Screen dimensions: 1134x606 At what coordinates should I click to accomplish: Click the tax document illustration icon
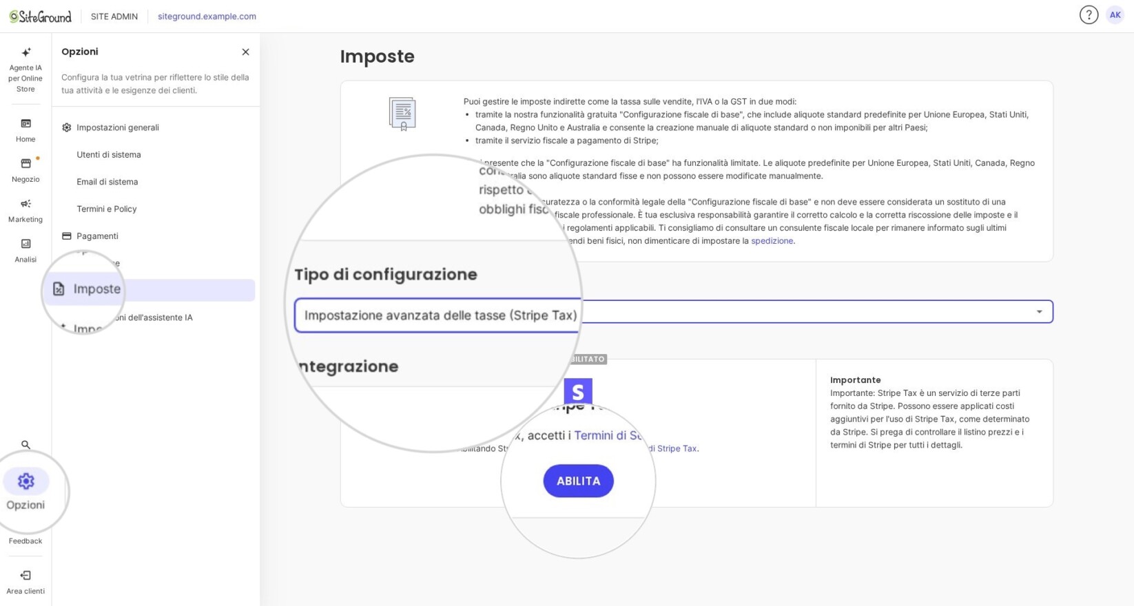(402, 114)
